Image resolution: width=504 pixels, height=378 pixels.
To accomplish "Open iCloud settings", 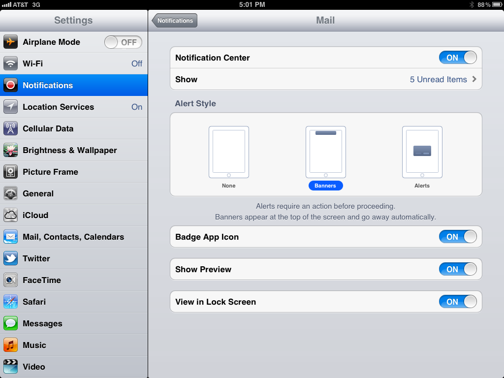I will tap(74, 215).
